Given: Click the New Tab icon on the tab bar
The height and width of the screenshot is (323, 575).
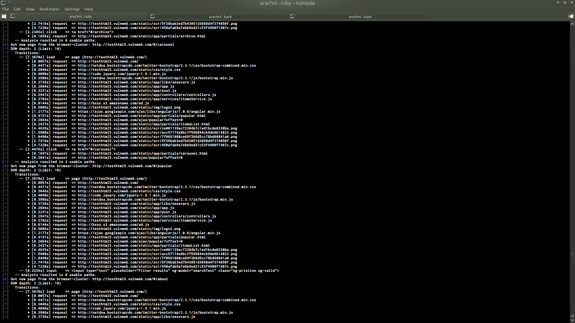Looking at the screenshot, I should (x=4, y=16).
